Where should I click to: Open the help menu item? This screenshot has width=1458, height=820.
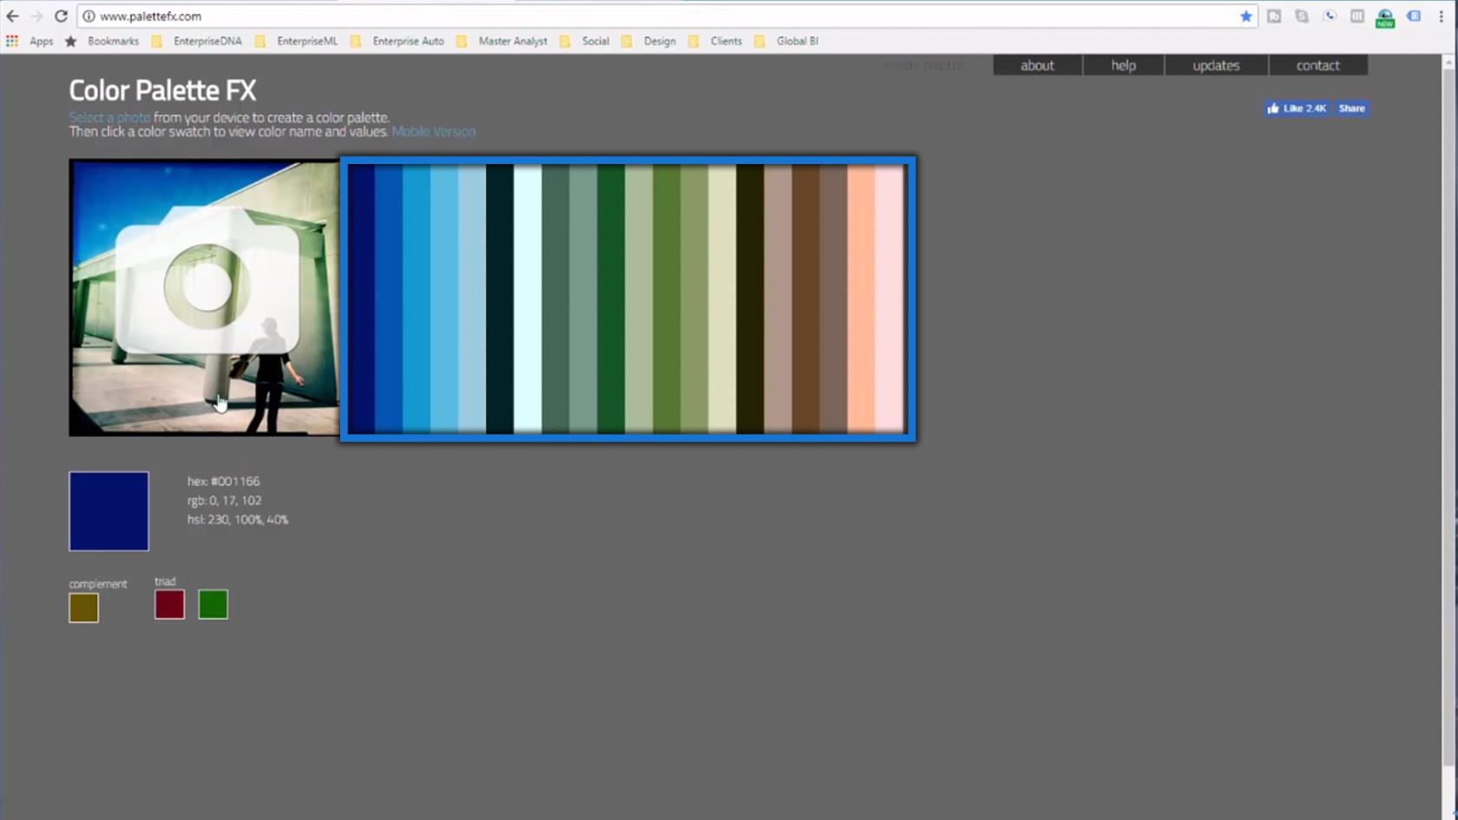[1123, 65]
